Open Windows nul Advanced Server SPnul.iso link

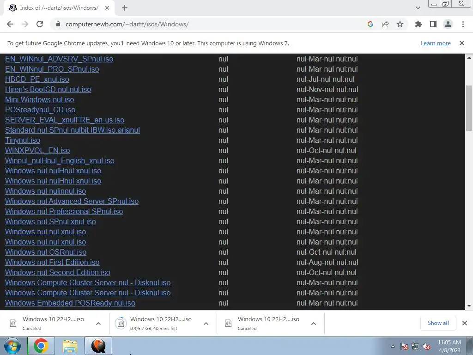coord(72,202)
